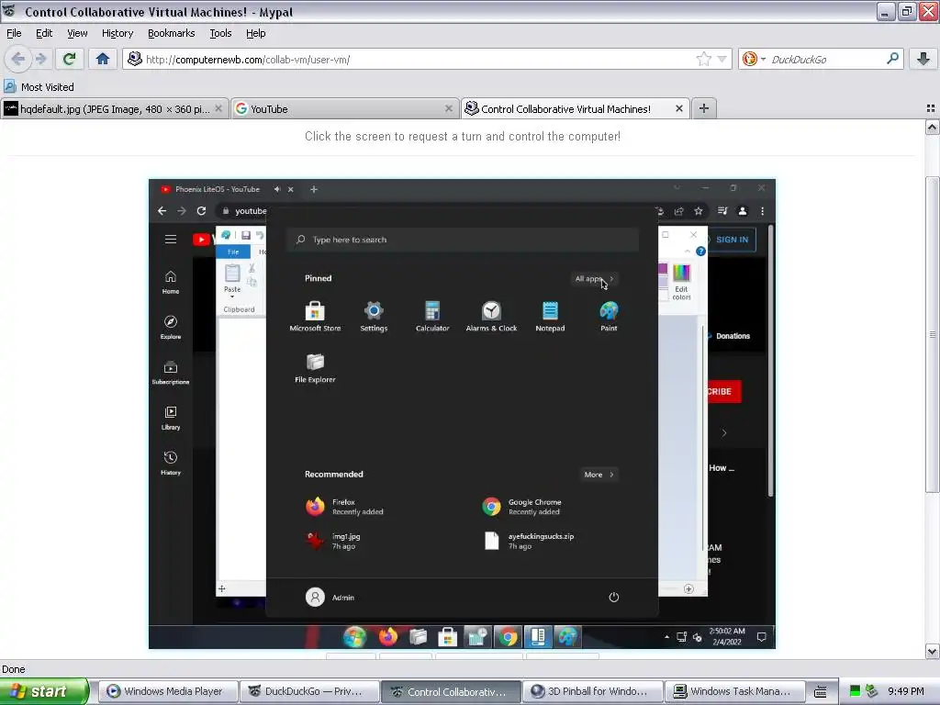Open img1.jpg recommended file

tap(333, 541)
